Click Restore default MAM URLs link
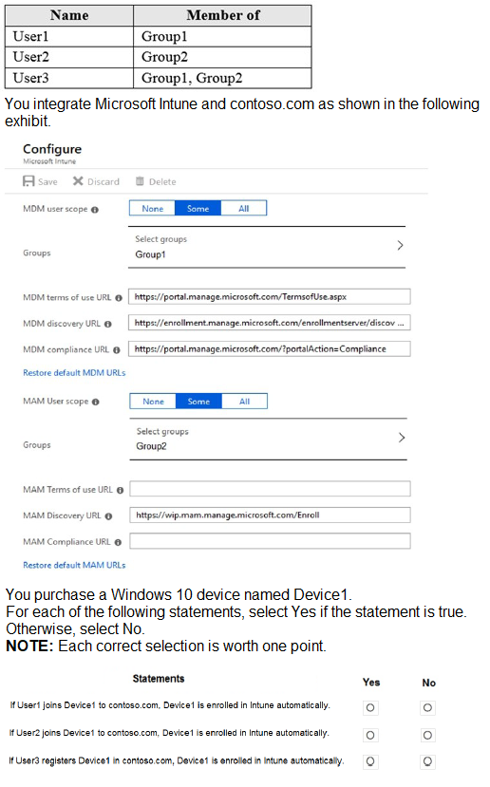The image size is (490, 787). click(74, 565)
